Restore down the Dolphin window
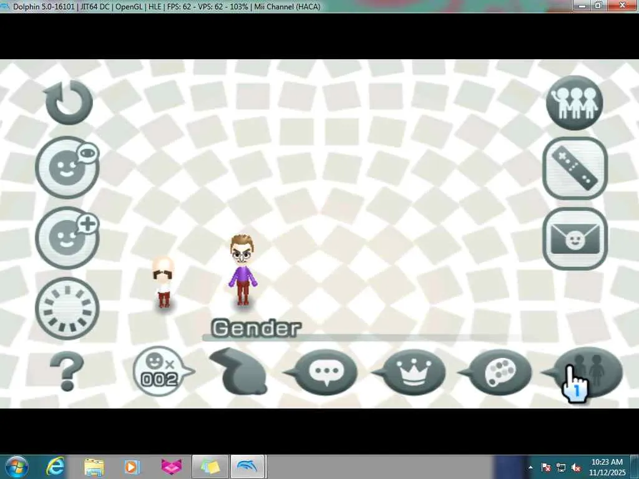639x479 pixels. pyautogui.click(x=599, y=5)
